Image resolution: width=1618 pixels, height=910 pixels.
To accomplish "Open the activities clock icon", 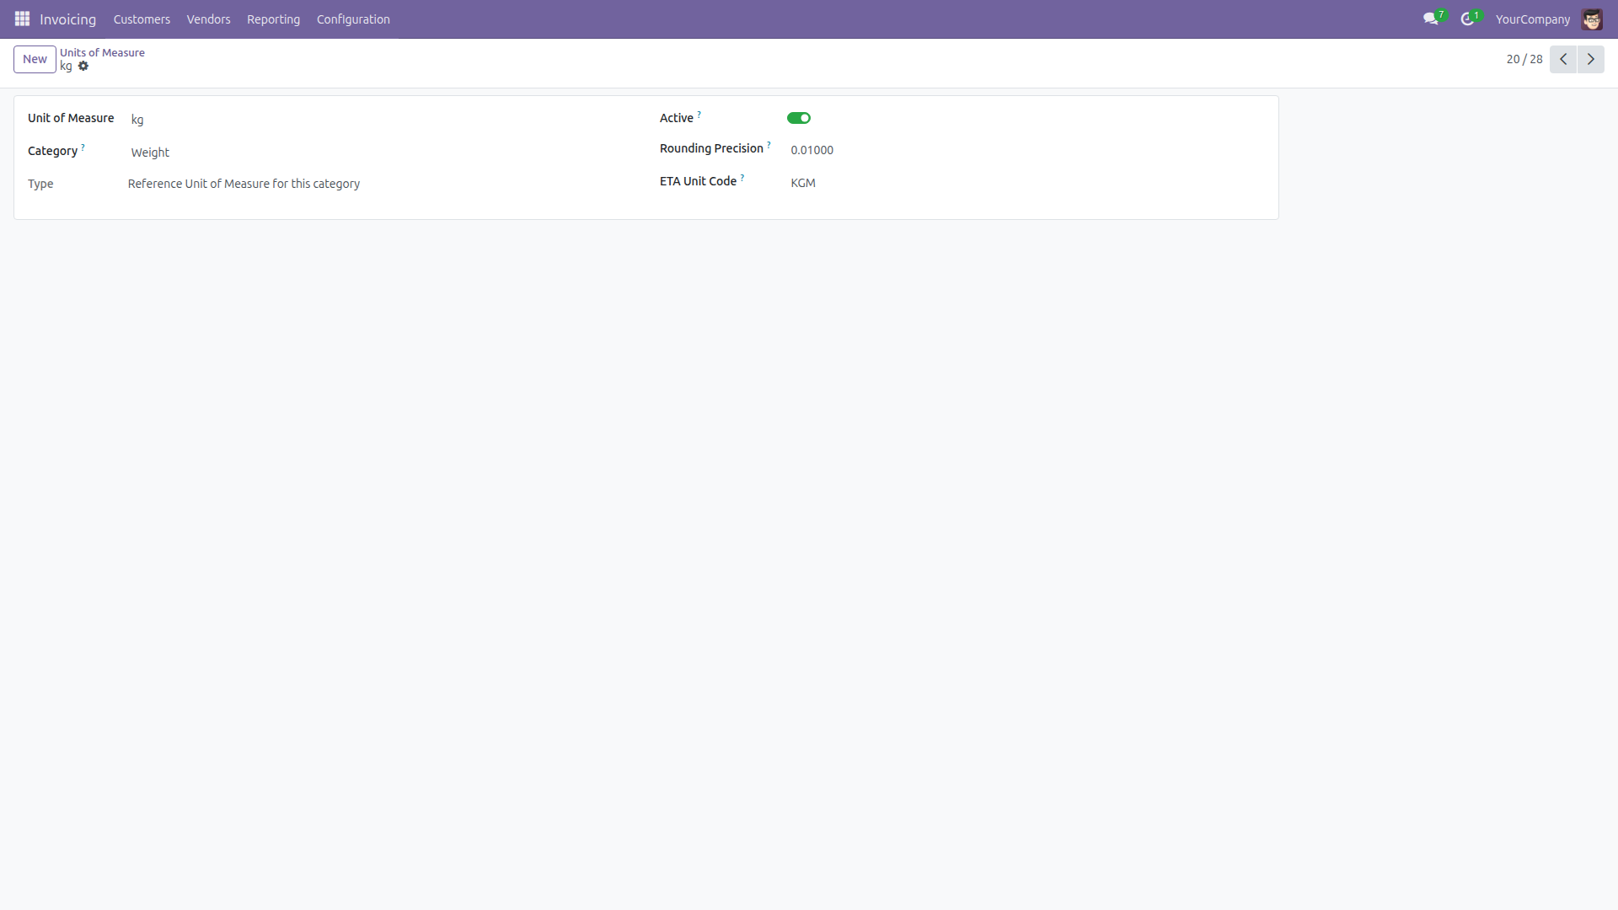I will coord(1467,19).
